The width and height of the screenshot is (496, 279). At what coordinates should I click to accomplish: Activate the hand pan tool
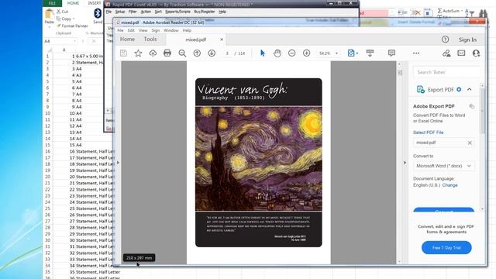[x=277, y=53]
